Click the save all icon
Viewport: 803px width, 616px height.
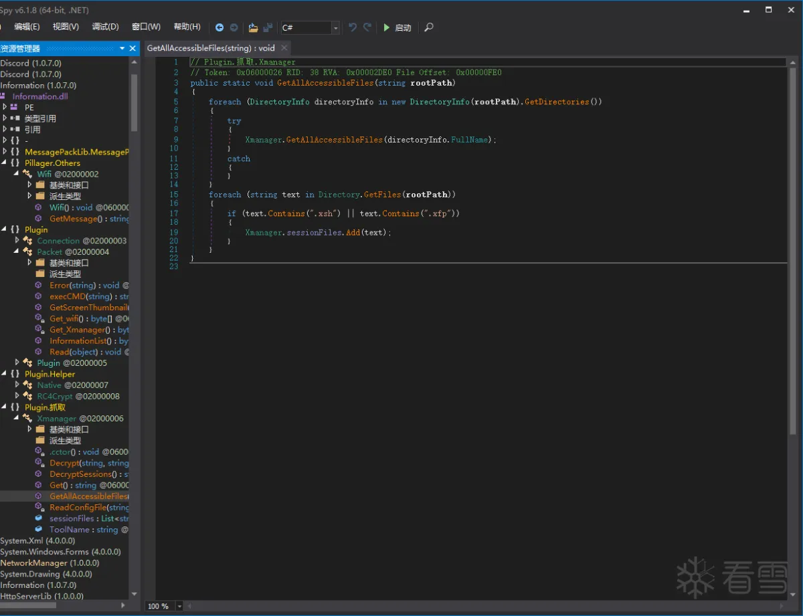click(x=268, y=27)
